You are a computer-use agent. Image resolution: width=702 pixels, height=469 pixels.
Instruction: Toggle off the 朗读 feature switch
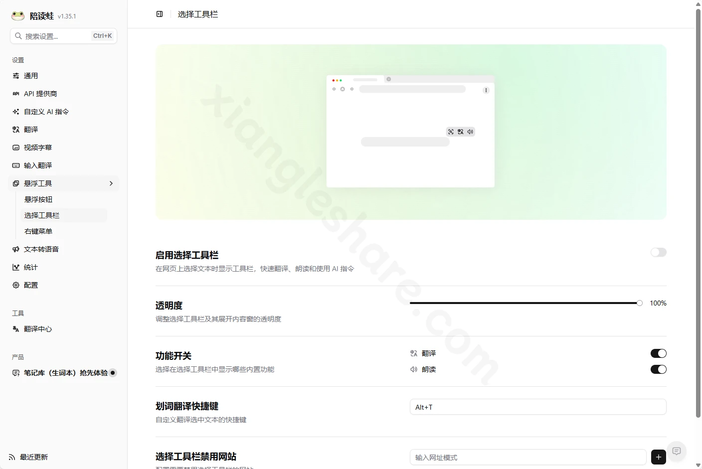[x=659, y=369]
